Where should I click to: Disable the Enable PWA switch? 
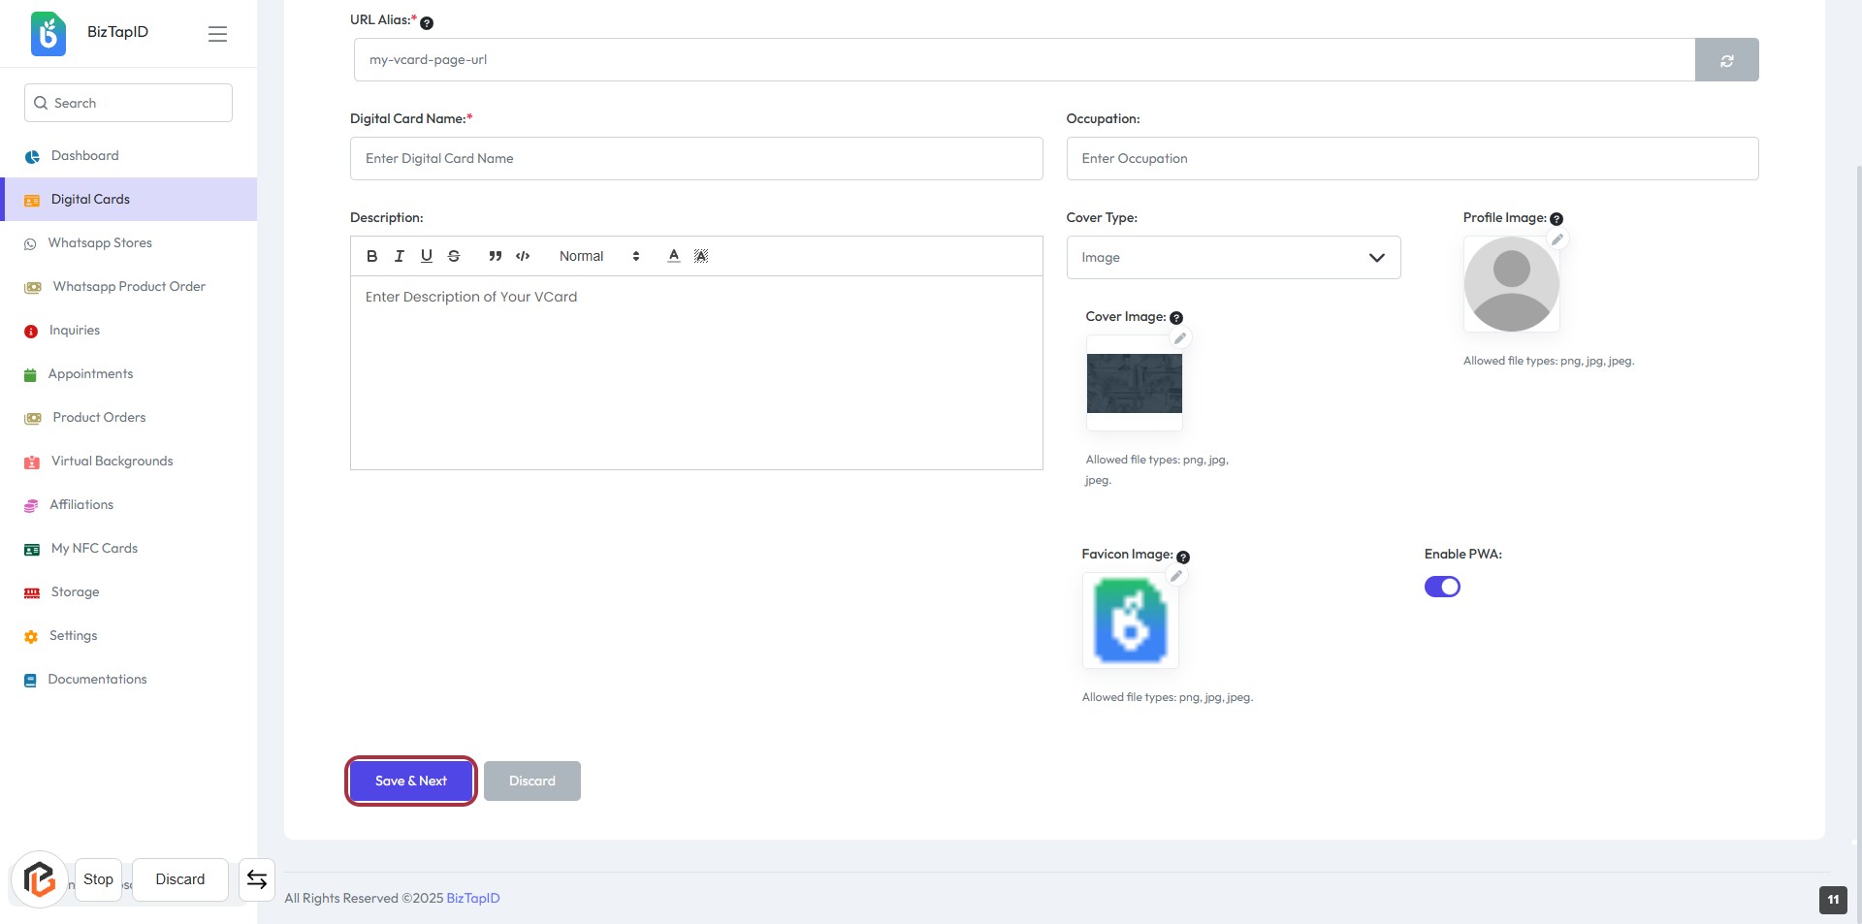point(1441,587)
